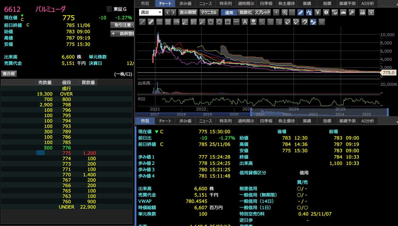398x226 pixels.
Task: Select the rectangle shape tool
Action: pyautogui.click(x=228, y=22)
